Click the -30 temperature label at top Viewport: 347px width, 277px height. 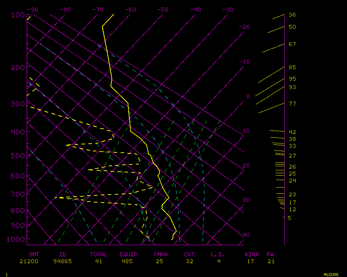coord(227,10)
